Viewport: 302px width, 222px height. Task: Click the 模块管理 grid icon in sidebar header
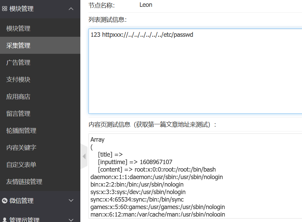click(4, 9)
